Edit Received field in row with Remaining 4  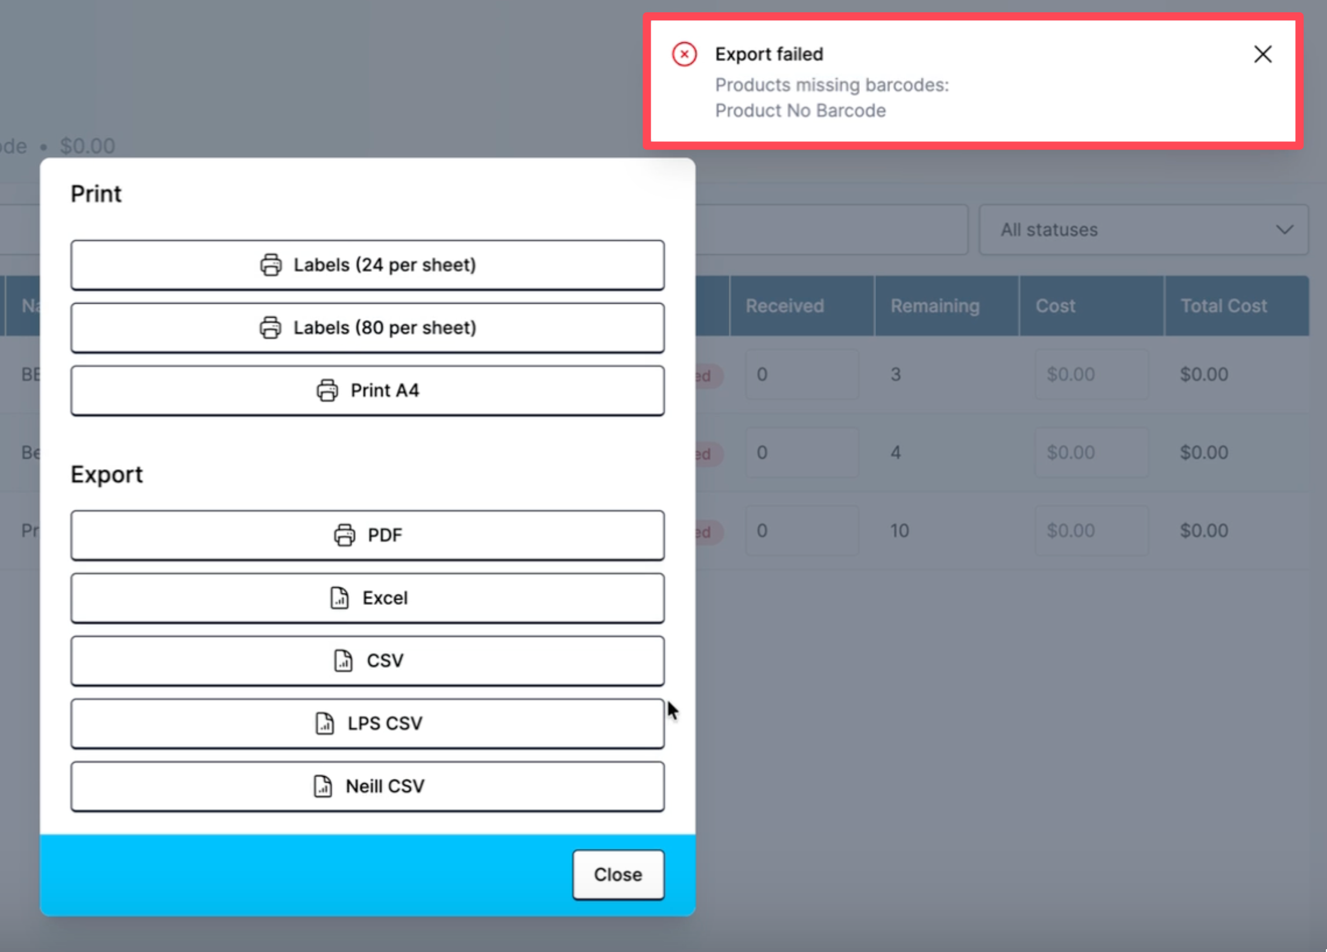tap(802, 453)
